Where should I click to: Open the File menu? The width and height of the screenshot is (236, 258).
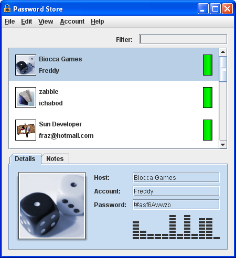pyautogui.click(x=10, y=21)
